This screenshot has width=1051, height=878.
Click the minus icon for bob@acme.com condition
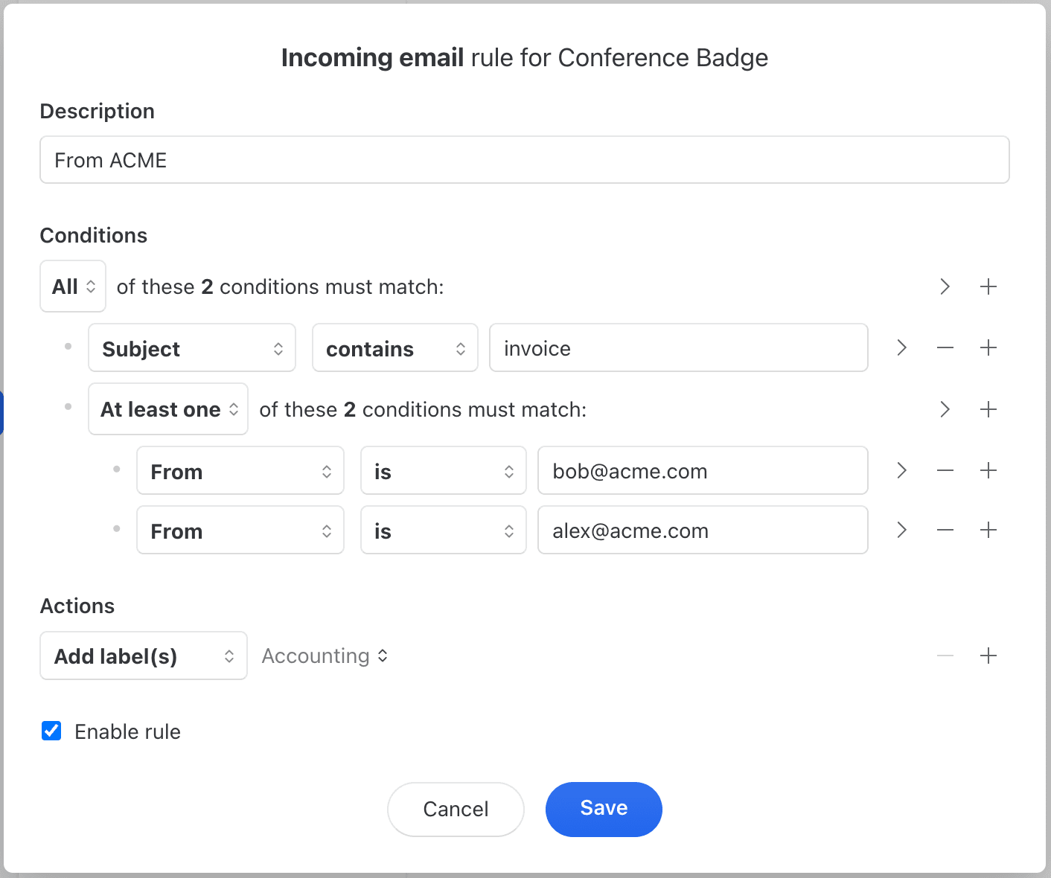[x=945, y=470]
